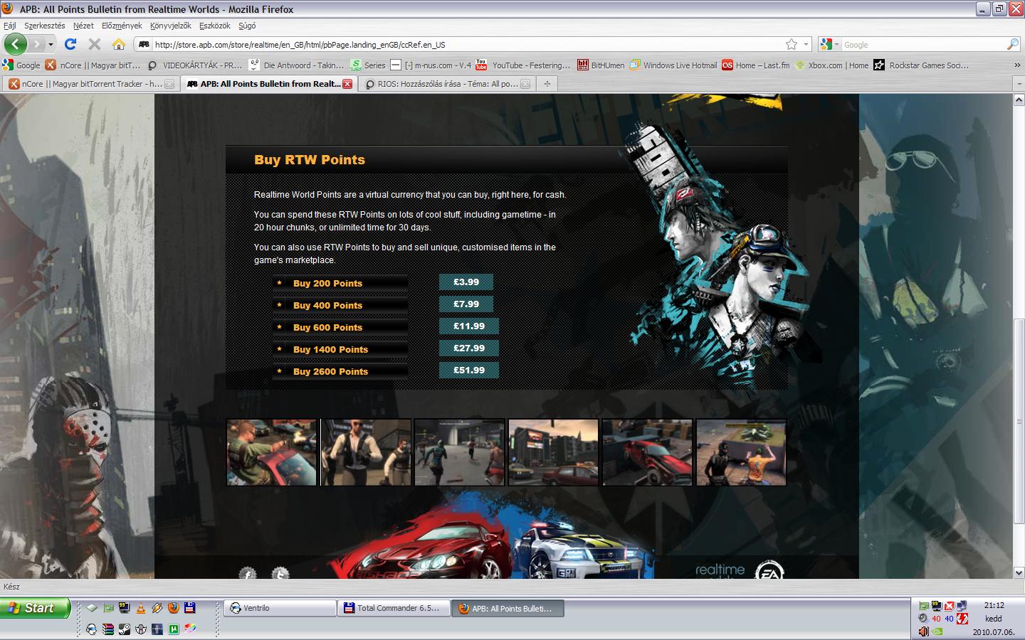Open a new tab with the plus button
The width and height of the screenshot is (1025, 640).
click(547, 83)
